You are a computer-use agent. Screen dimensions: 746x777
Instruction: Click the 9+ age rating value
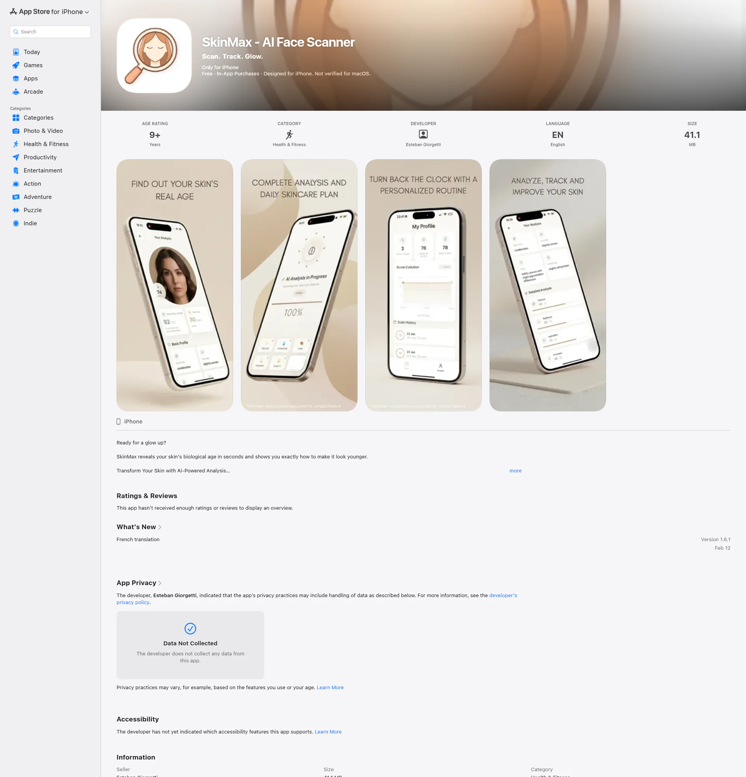pos(155,135)
